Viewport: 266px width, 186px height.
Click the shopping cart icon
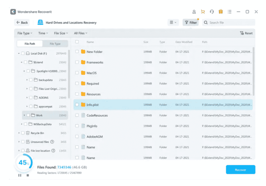[203, 12]
